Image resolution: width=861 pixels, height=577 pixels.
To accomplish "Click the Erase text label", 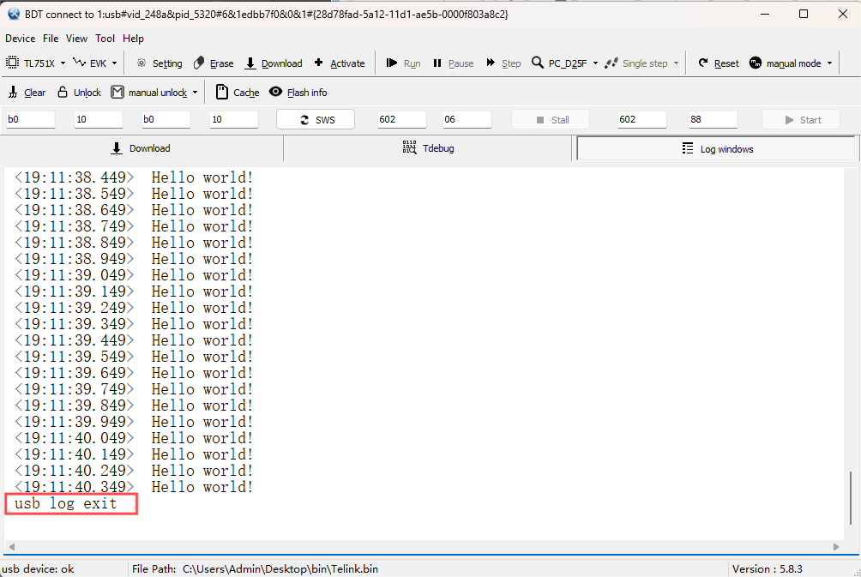I will 222,63.
